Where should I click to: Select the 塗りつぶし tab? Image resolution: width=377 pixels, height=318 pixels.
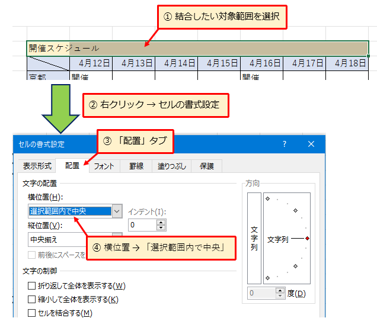click(x=171, y=166)
